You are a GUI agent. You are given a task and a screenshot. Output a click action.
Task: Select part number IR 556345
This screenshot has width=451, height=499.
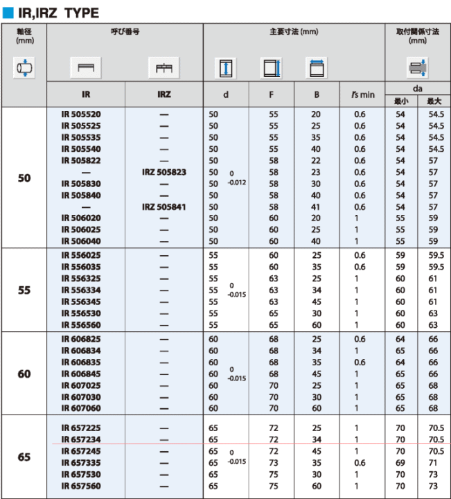tap(81, 301)
